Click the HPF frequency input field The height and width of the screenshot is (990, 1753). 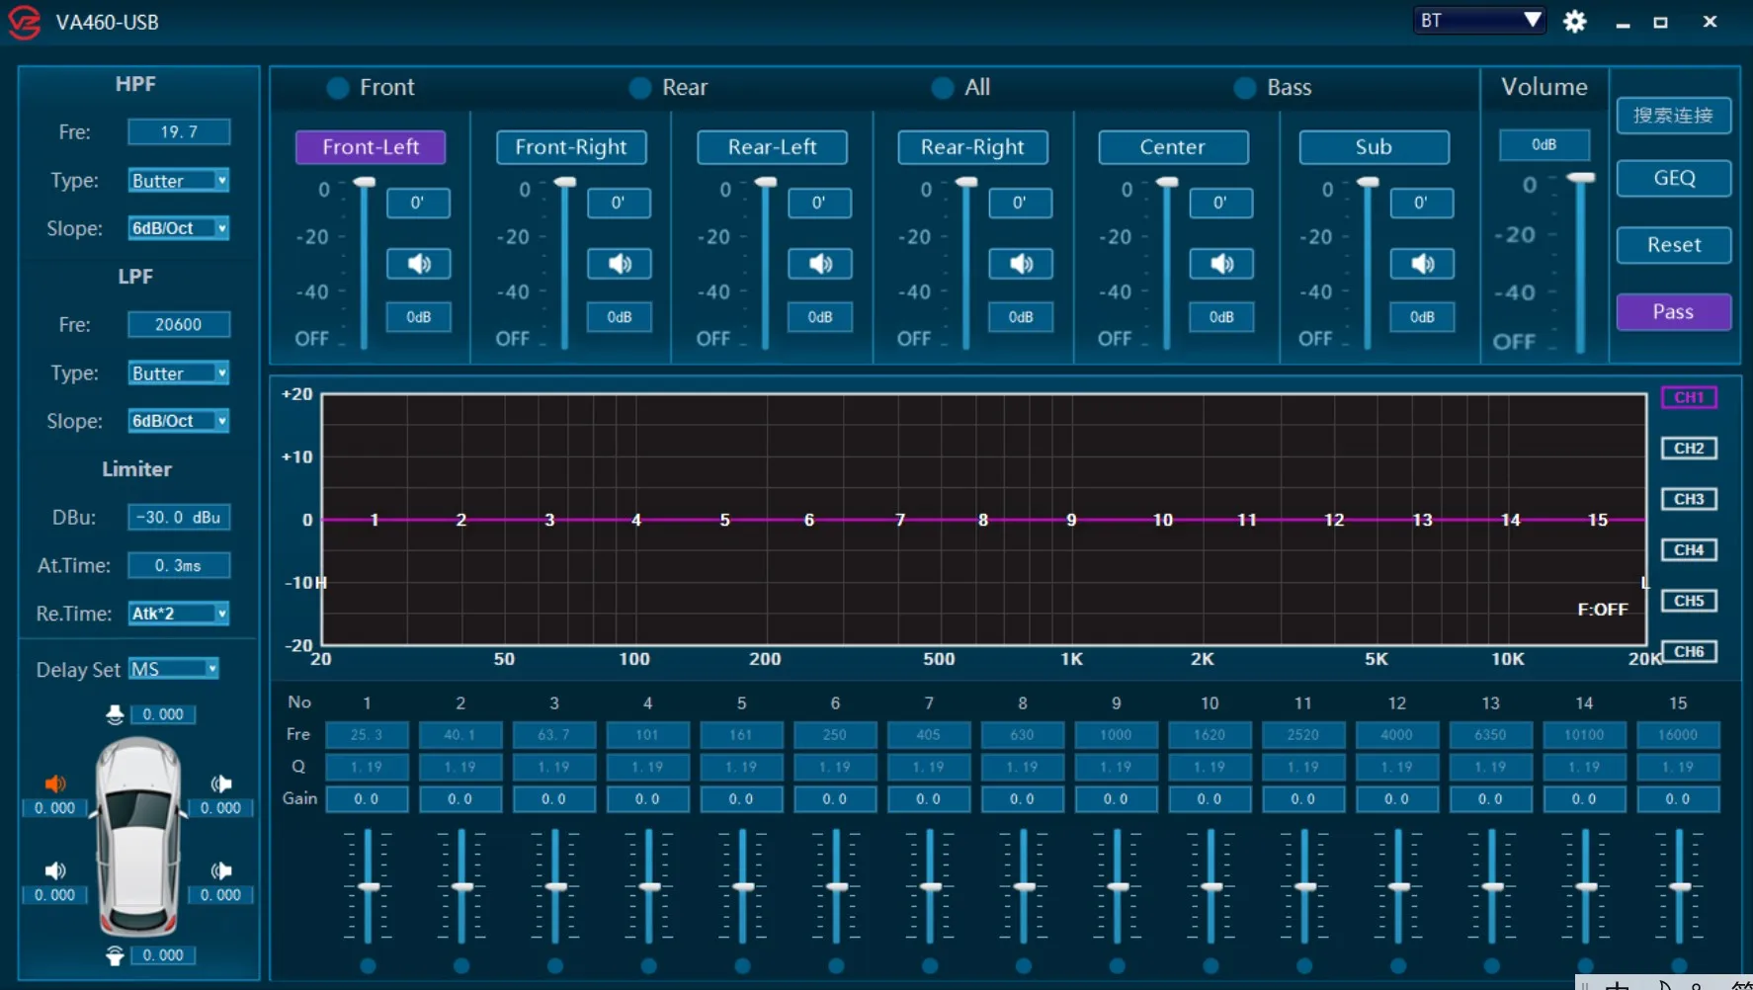[179, 131]
